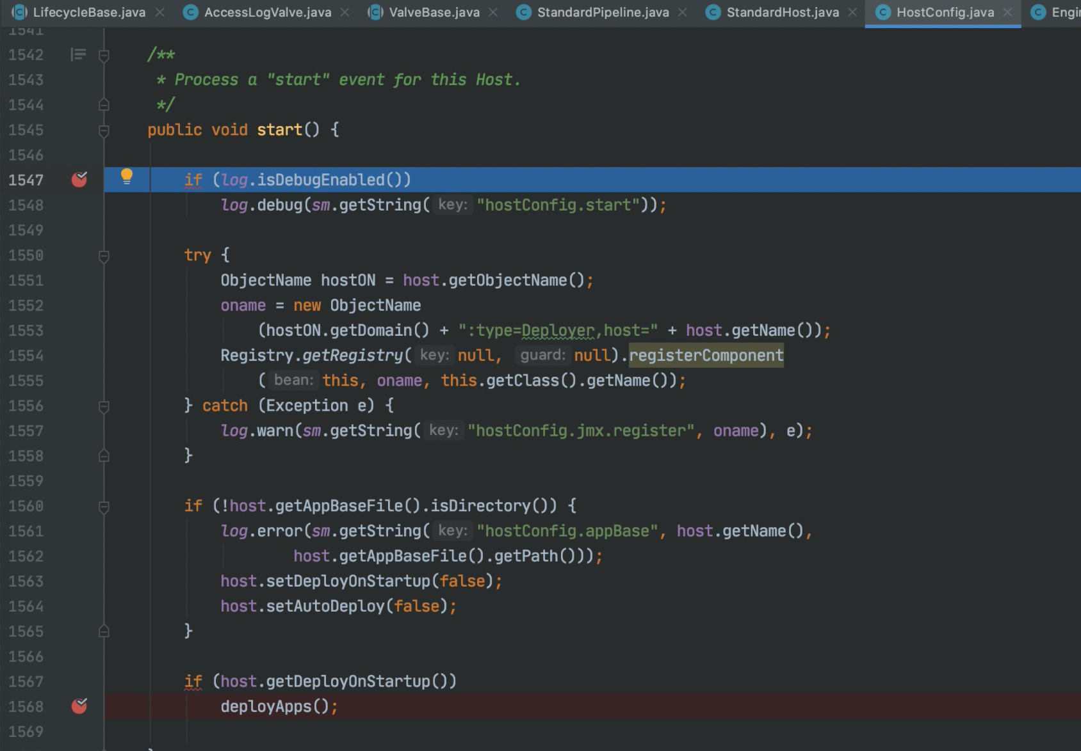Toggle rendered doc comment icon at line 1542
Image resolution: width=1081 pixels, height=751 pixels.
[x=78, y=55]
